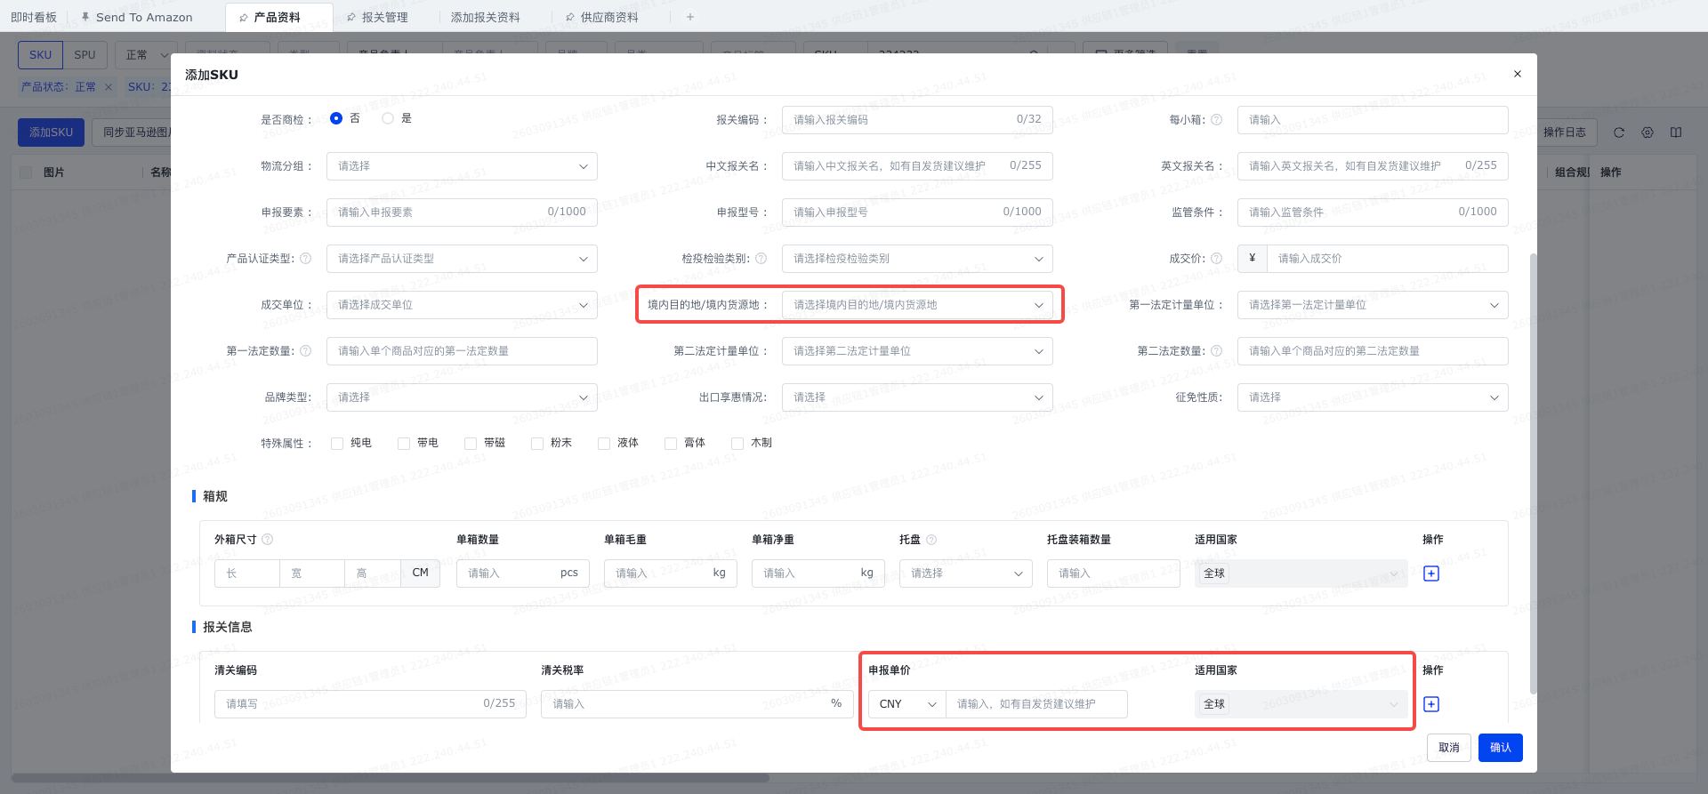1708x794 pixels.
Task: Switch to 报关管理 tab
Action: tap(377, 17)
